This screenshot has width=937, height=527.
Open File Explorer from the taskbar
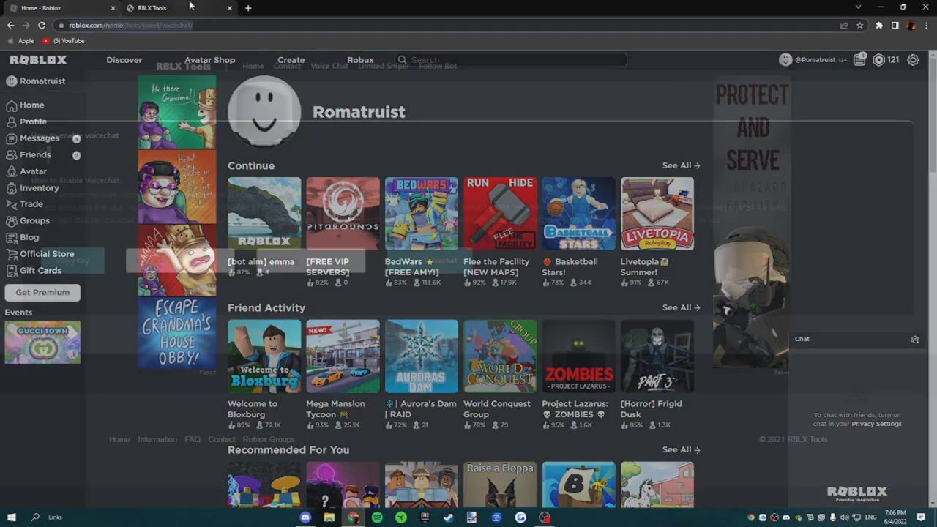pos(329,517)
